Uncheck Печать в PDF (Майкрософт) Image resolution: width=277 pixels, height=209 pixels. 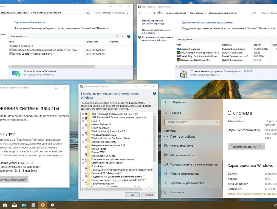(x=86, y=173)
